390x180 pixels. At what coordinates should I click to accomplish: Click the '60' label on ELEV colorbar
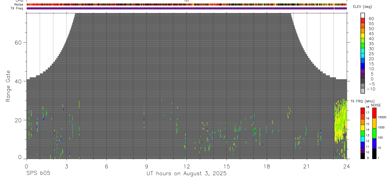click(371, 19)
